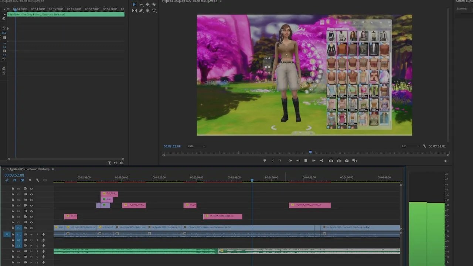The height and width of the screenshot is (266, 473).
Task: Click timeline timecode 00:03:52:08 field
Action: [14, 175]
